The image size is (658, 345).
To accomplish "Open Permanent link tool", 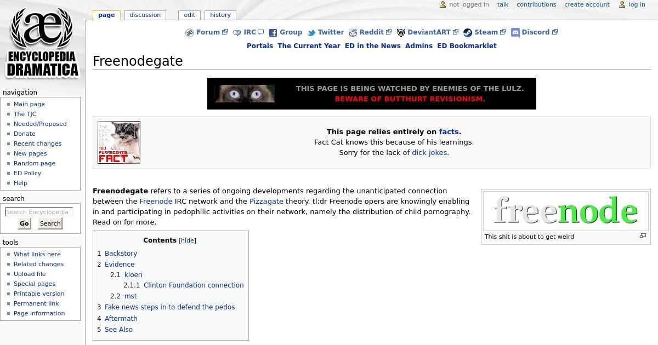I will 36,303.
